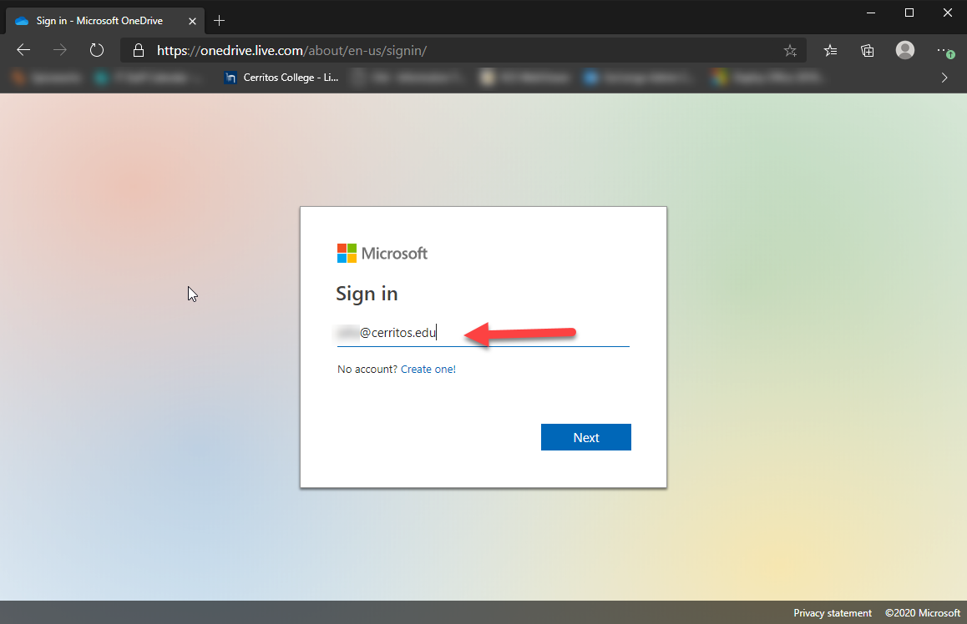Open the Cerritos College bookmark

pos(282,78)
